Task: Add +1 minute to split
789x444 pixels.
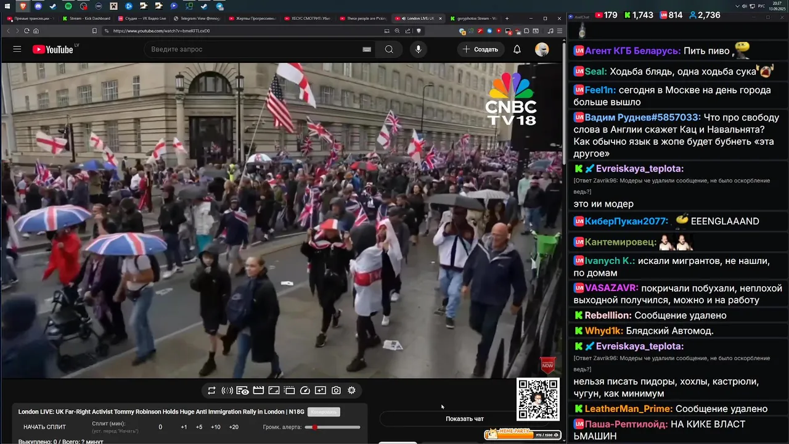Action: (x=184, y=427)
